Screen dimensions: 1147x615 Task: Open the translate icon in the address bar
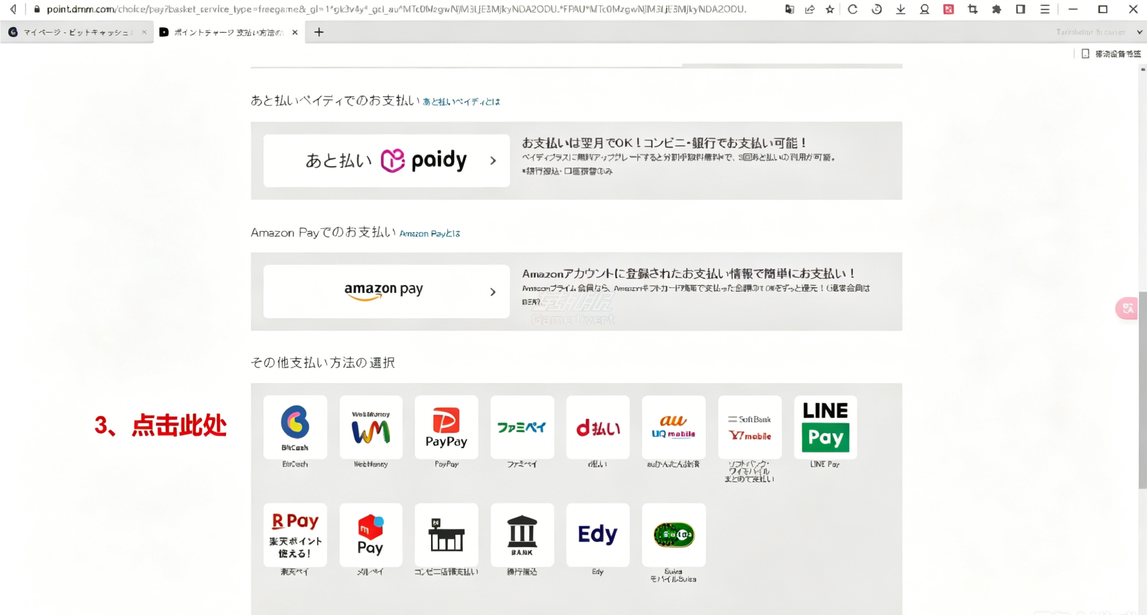(790, 9)
